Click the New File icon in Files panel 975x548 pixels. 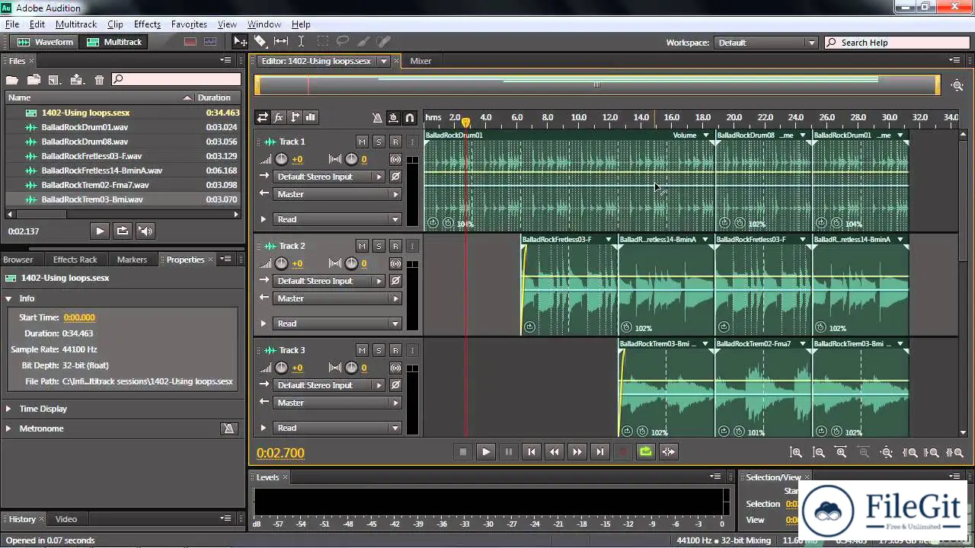pos(54,79)
